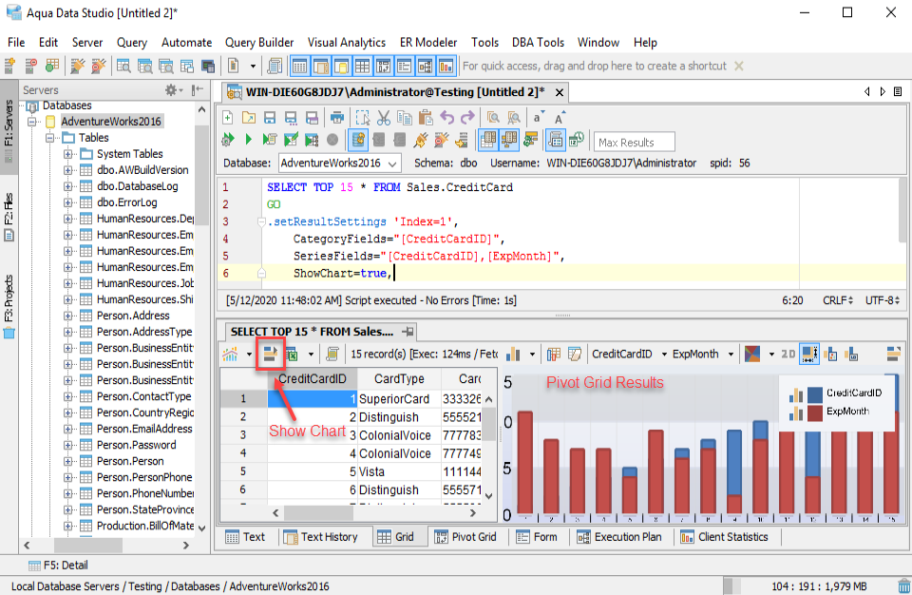Toggle the pin icon on the SELECT TOP 15 tab

click(x=408, y=332)
